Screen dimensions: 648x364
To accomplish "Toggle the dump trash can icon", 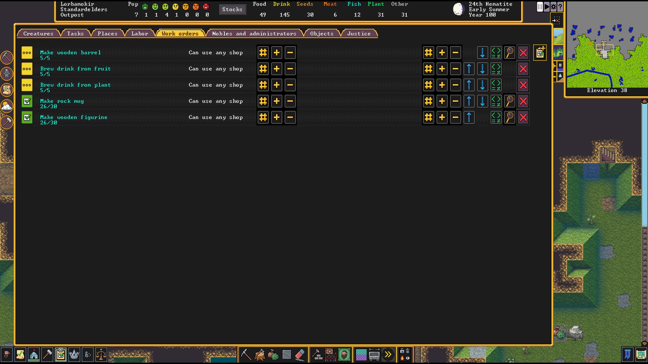I will coord(408,351).
